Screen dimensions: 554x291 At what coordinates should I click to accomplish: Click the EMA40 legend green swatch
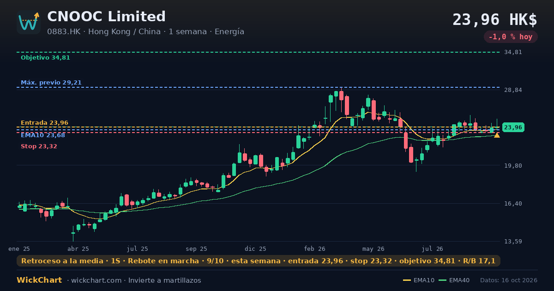point(442,280)
